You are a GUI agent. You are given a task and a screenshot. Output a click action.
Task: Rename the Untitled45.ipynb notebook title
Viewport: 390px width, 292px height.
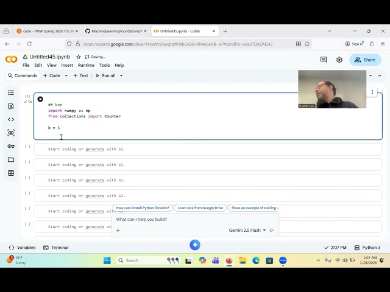pos(50,57)
